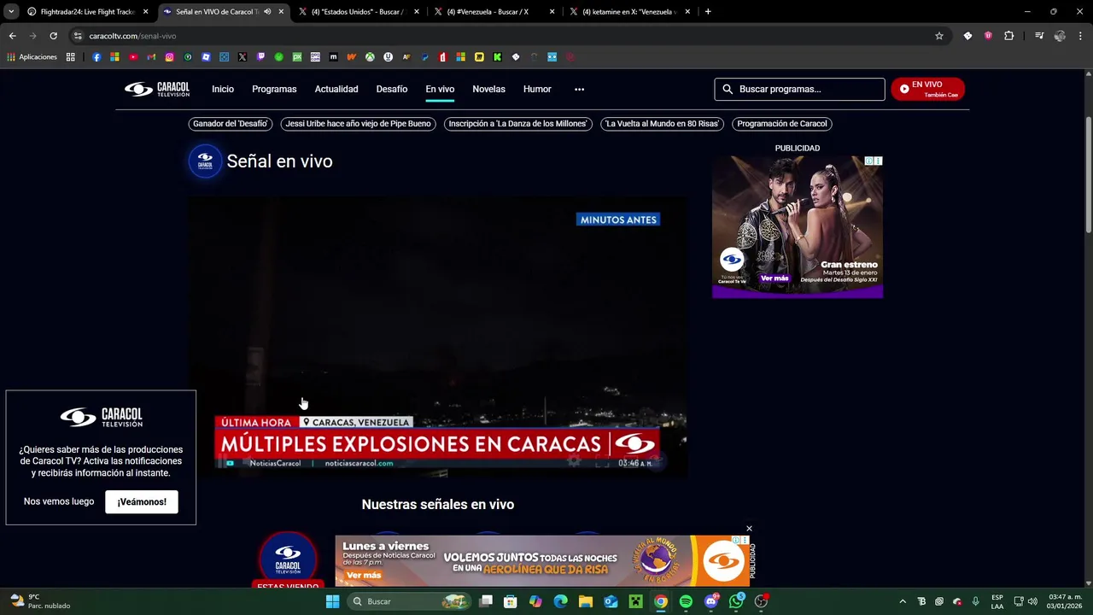Open tab search dropdown arrow
The image size is (1093, 615).
click(x=11, y=12)
